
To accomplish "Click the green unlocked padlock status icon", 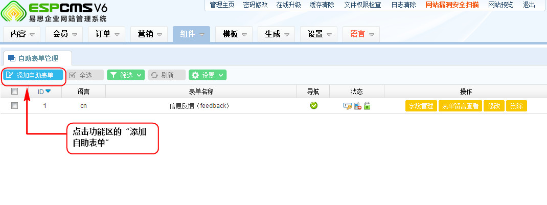I will 367,106.
